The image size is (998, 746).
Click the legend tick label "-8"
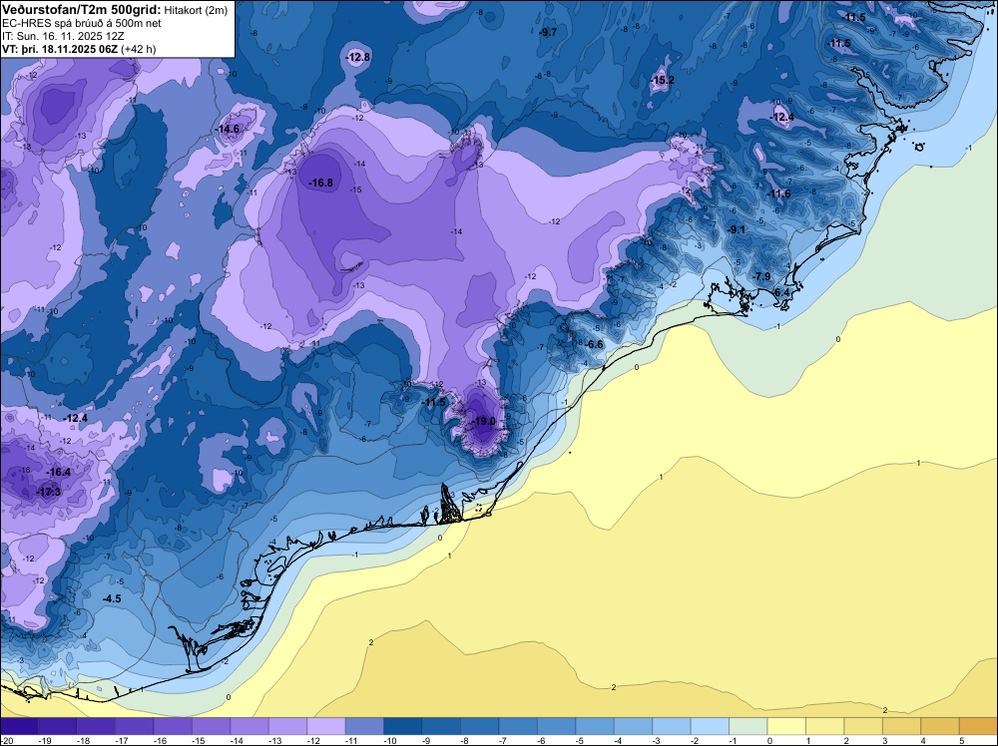pyautogui.click(x=466, y=740)
